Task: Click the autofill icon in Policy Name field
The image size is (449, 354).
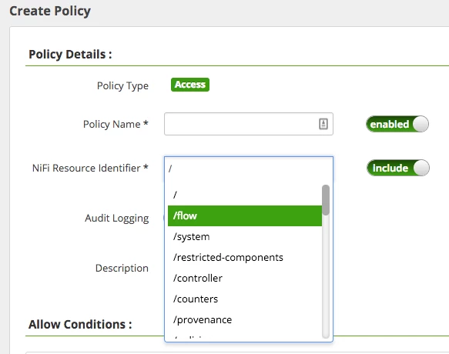Action: (x=323, y=124)
